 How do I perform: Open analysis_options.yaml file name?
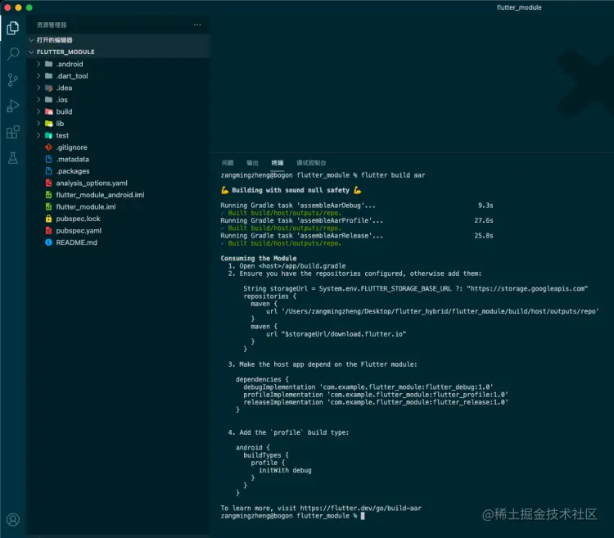(92, 183)
